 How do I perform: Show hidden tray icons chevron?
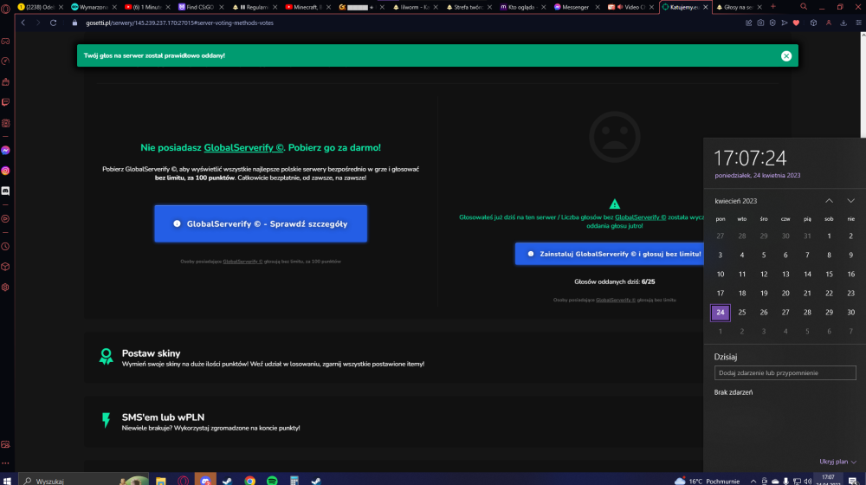[x=753, y=482]
